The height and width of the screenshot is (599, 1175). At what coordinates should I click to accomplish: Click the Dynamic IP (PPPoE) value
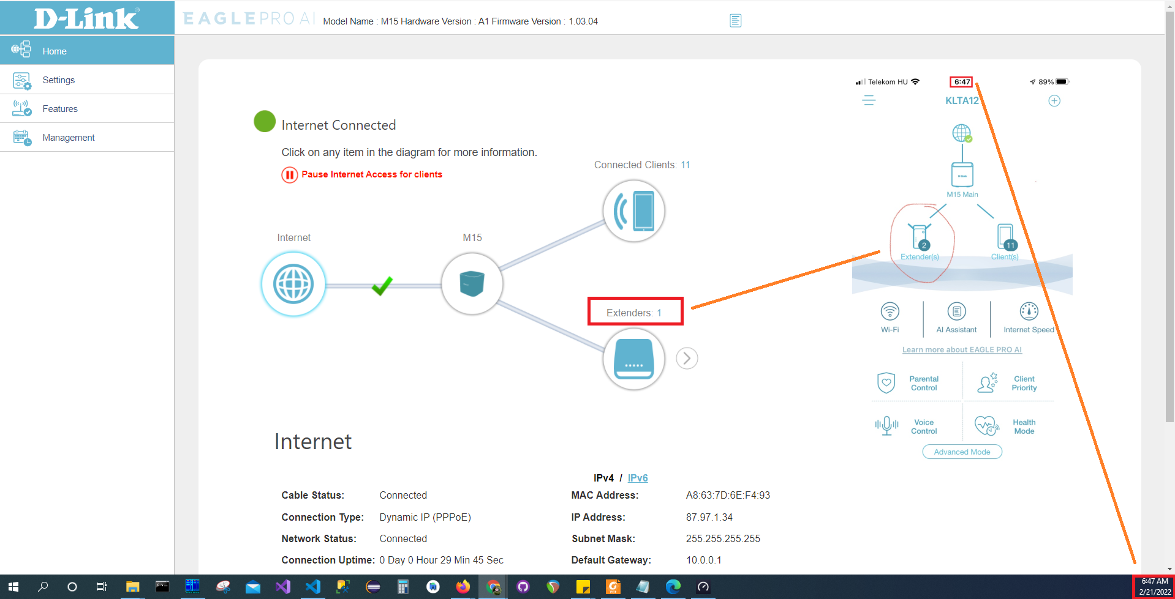(425, 517)
